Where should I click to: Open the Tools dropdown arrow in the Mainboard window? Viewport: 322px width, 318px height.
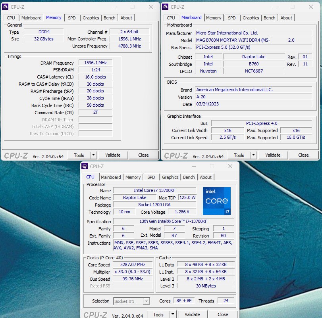[x=253, y=155]
